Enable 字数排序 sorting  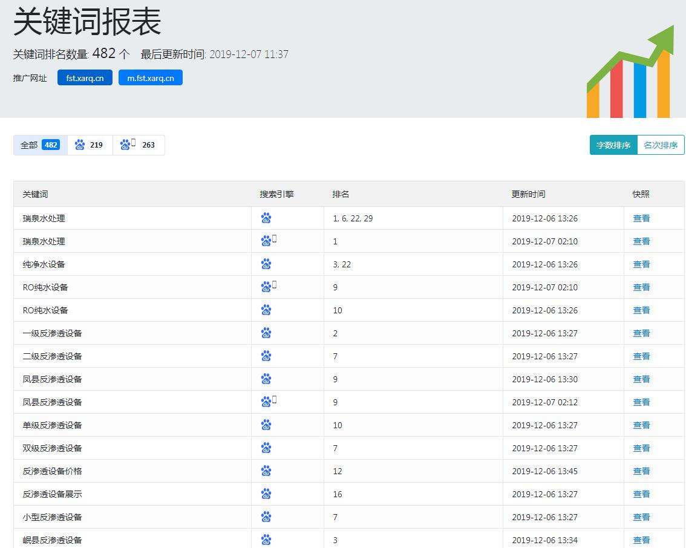coord(613,145)
